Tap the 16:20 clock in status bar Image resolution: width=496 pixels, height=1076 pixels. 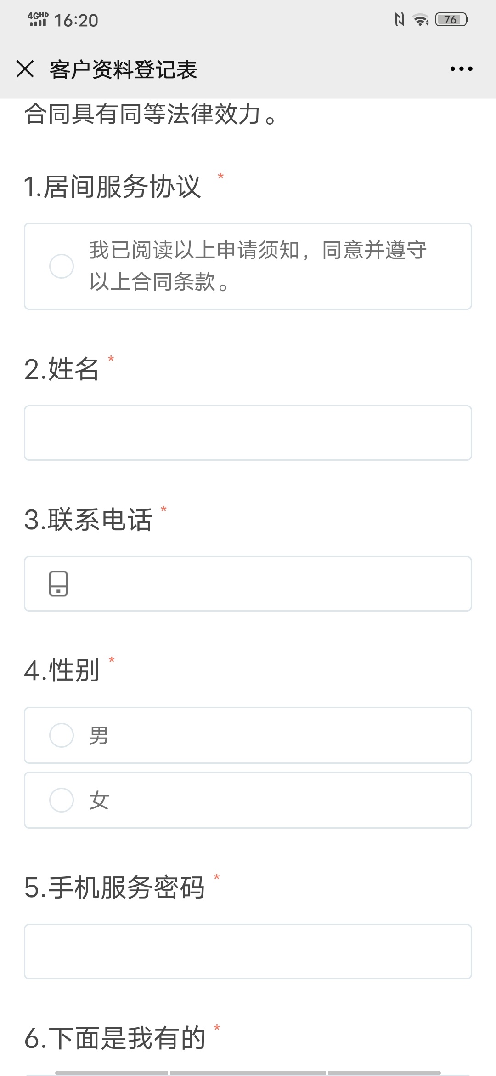coord(76,21)
